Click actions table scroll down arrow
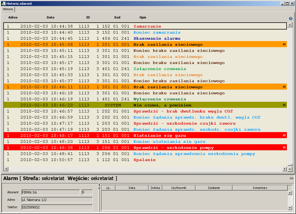 click(x=290, y=208)
